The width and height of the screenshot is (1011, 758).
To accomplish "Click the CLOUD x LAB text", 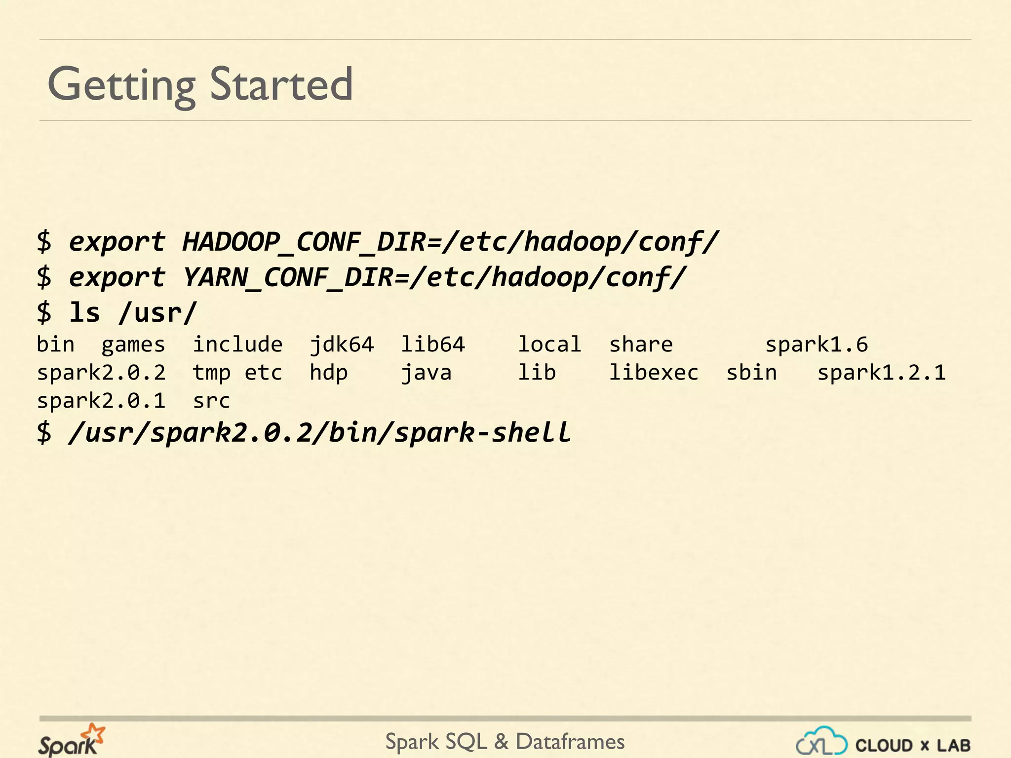I will click(913, 745).
